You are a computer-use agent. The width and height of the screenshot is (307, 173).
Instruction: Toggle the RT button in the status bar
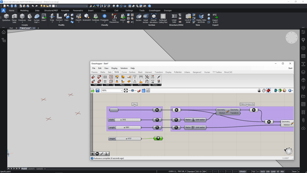pyautogui.click(x=278, y=171)
